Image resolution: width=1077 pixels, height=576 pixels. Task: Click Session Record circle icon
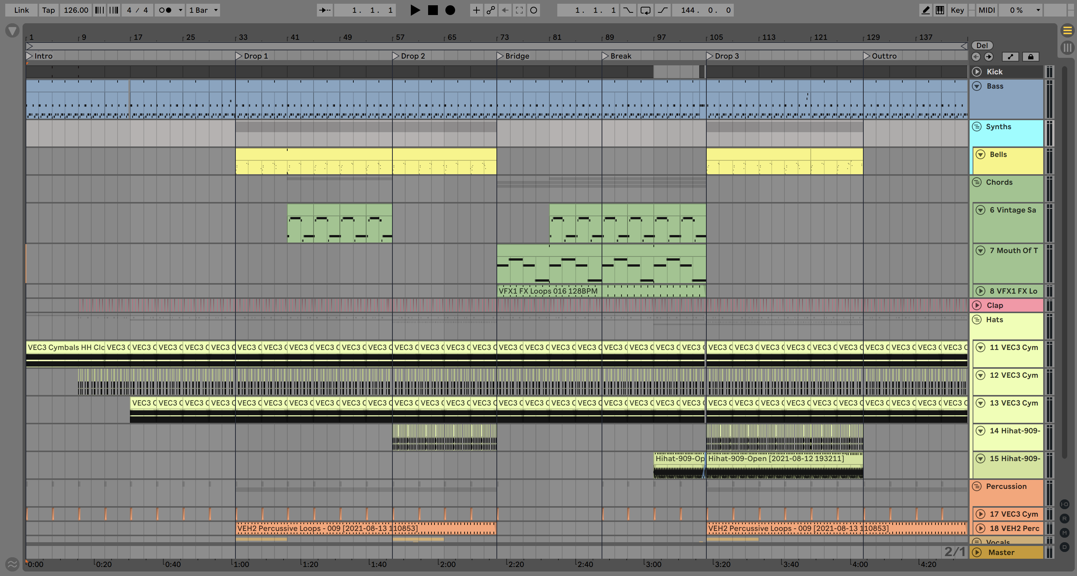[534, 10]
